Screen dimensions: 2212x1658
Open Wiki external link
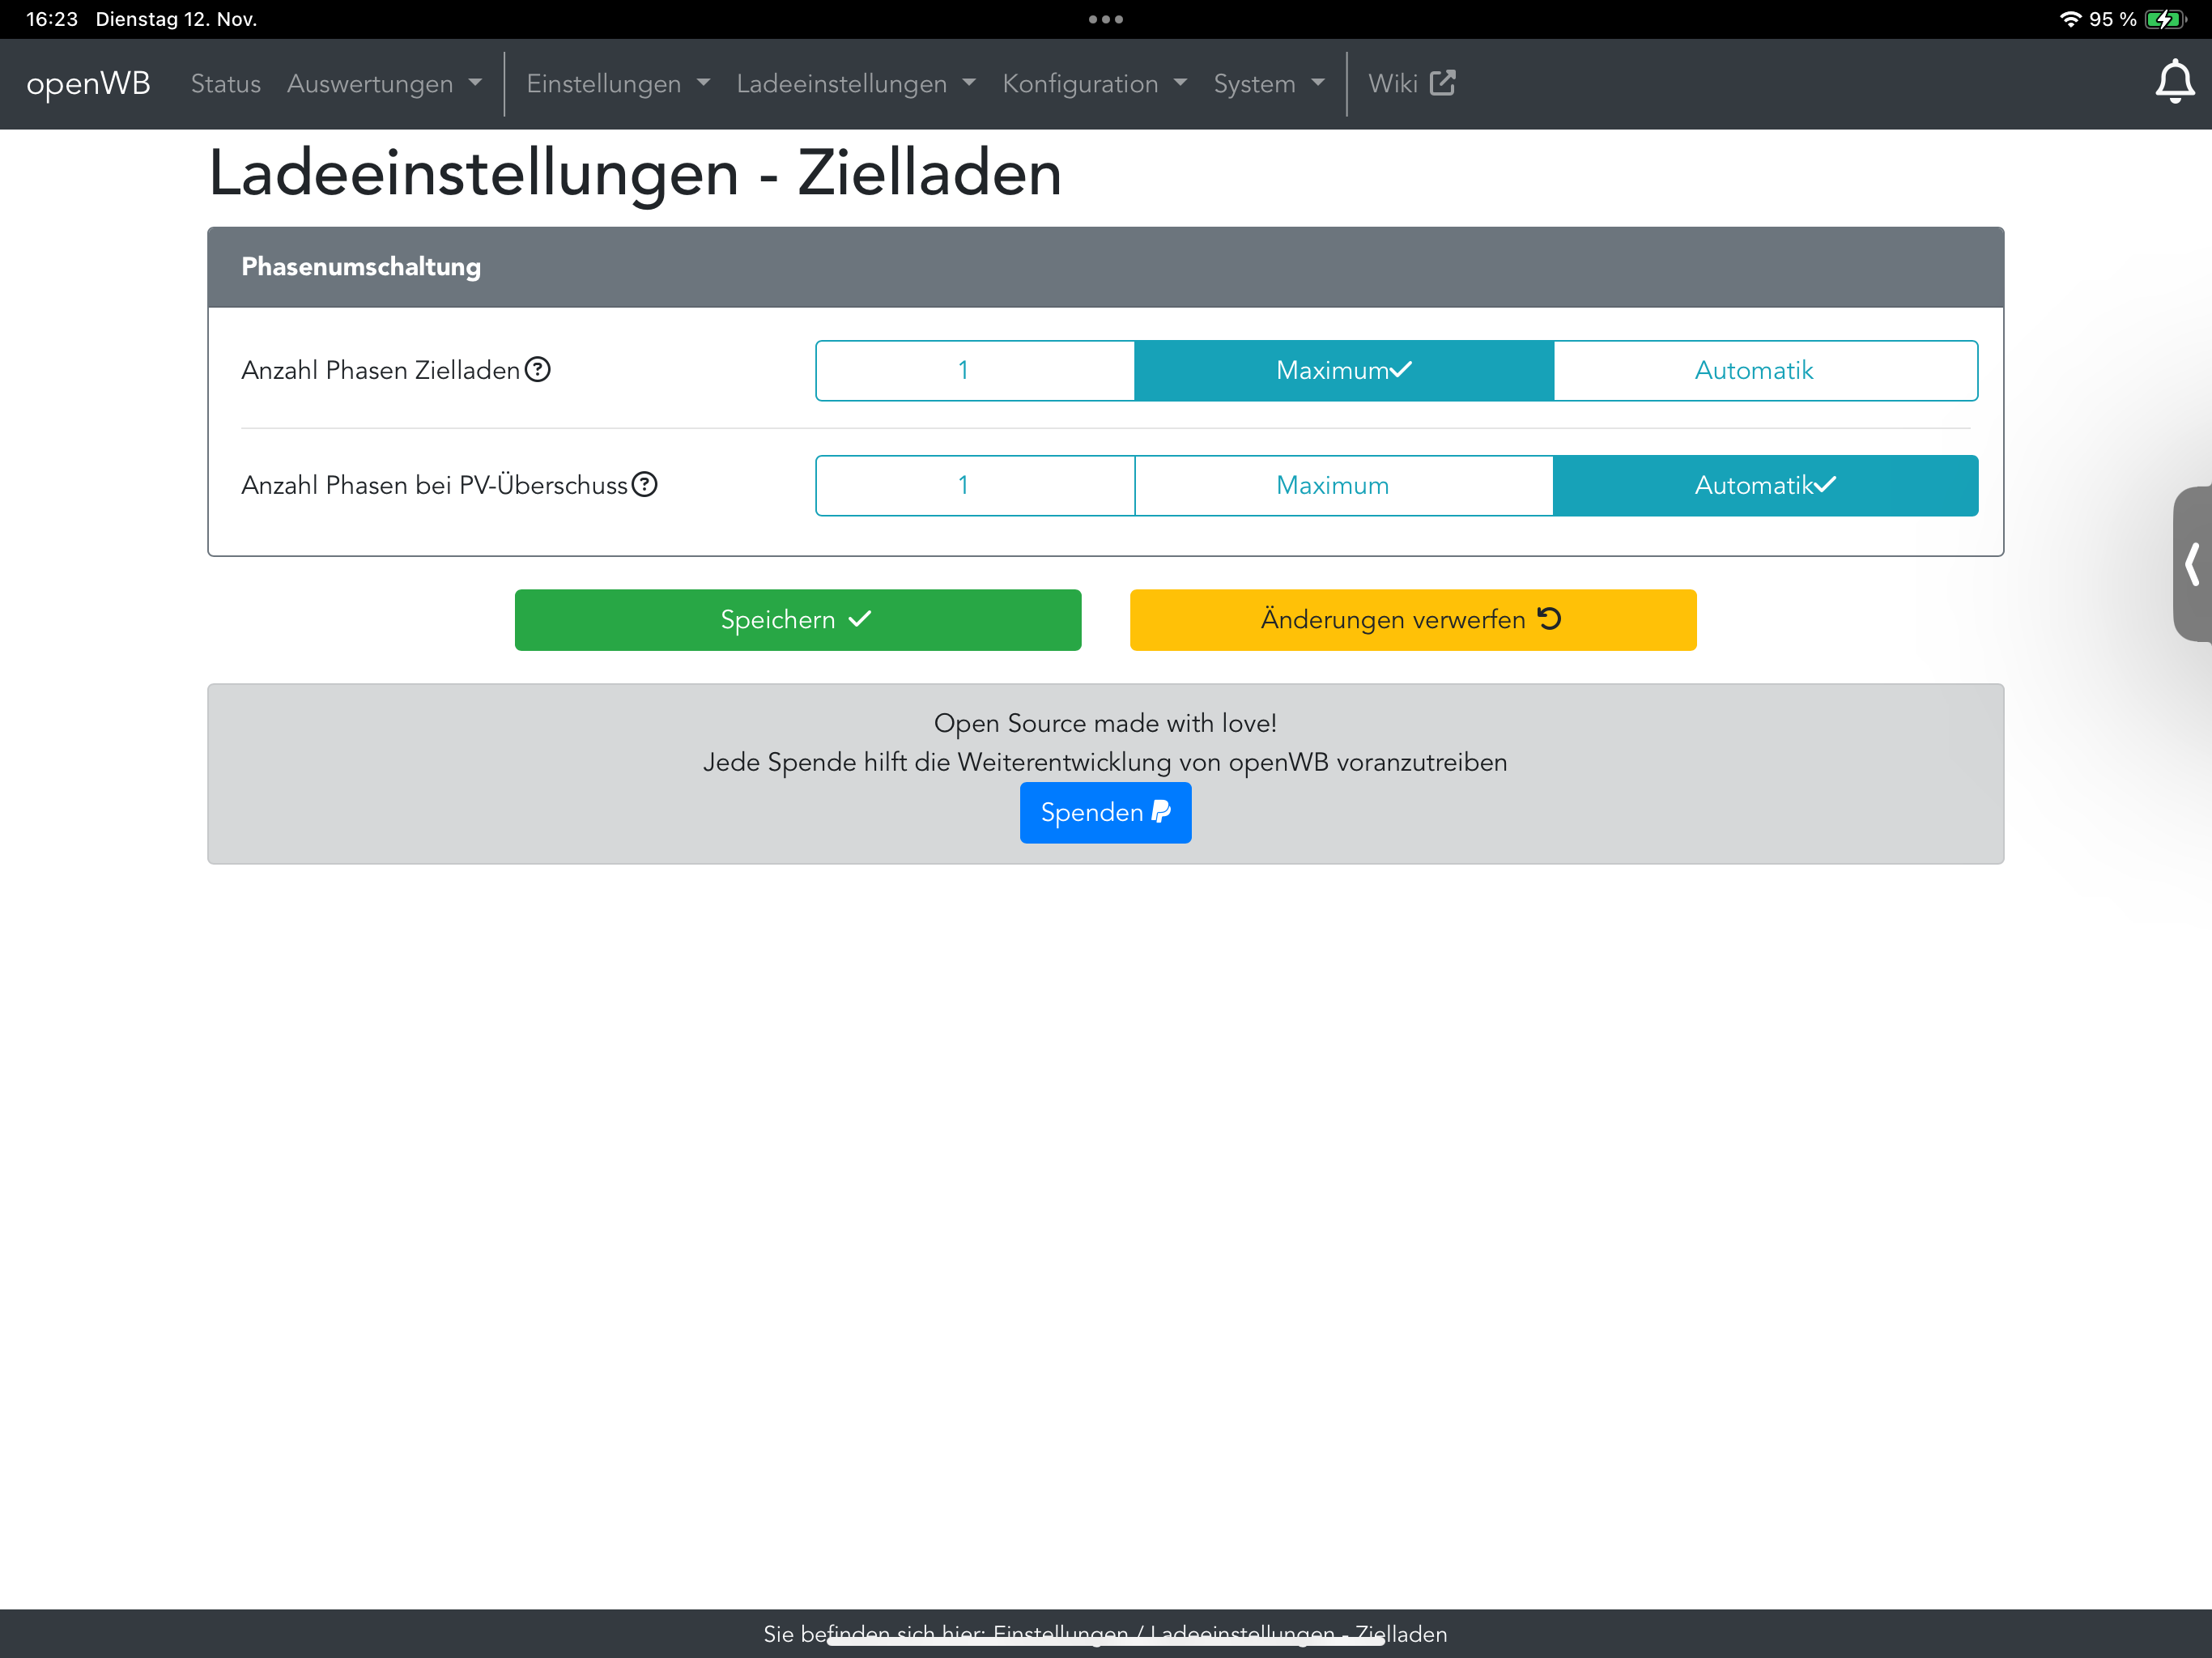click(1411, 83)
